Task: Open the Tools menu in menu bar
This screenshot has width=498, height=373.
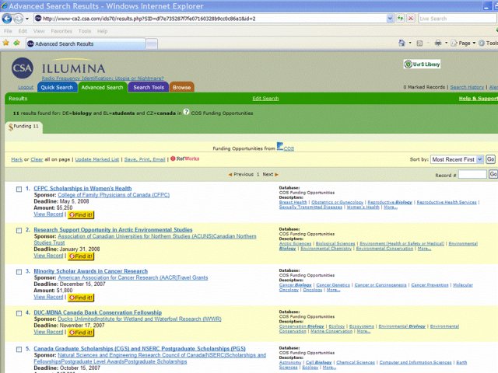Action: pos(85,31)
